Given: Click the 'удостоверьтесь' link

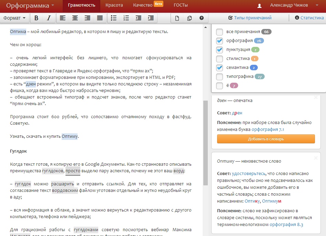Looking at the screenshot, I should pyautogui.click(x=249, y=173).
